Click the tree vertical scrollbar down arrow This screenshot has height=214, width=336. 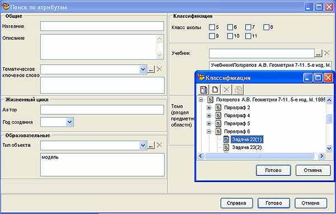[x=329, y=148]
